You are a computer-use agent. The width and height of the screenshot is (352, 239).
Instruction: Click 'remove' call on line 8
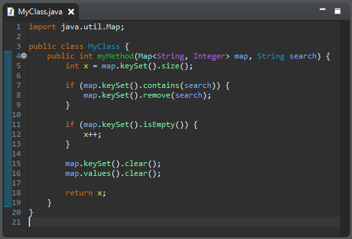point(157,95)
